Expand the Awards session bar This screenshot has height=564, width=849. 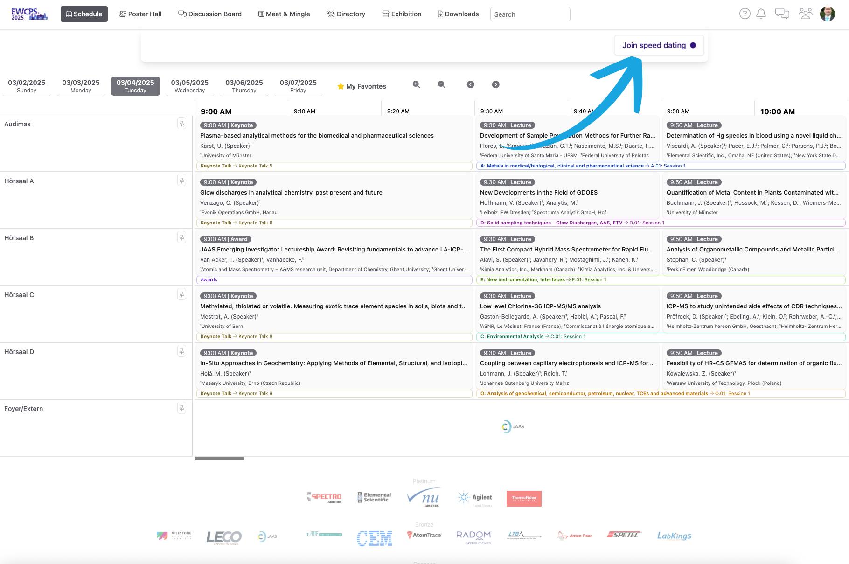tap(334, 280)
